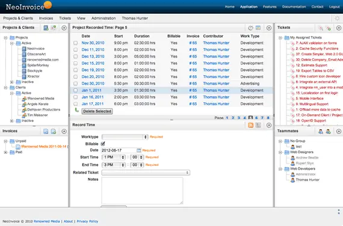Open Thomas Hunter menu
This screenshot has width=343, height=226.
pos(135,19)
